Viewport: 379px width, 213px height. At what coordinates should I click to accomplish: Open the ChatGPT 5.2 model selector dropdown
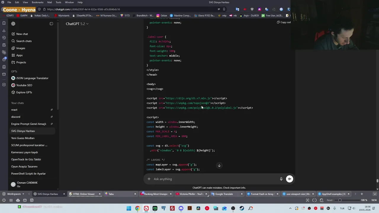[77, 24]
